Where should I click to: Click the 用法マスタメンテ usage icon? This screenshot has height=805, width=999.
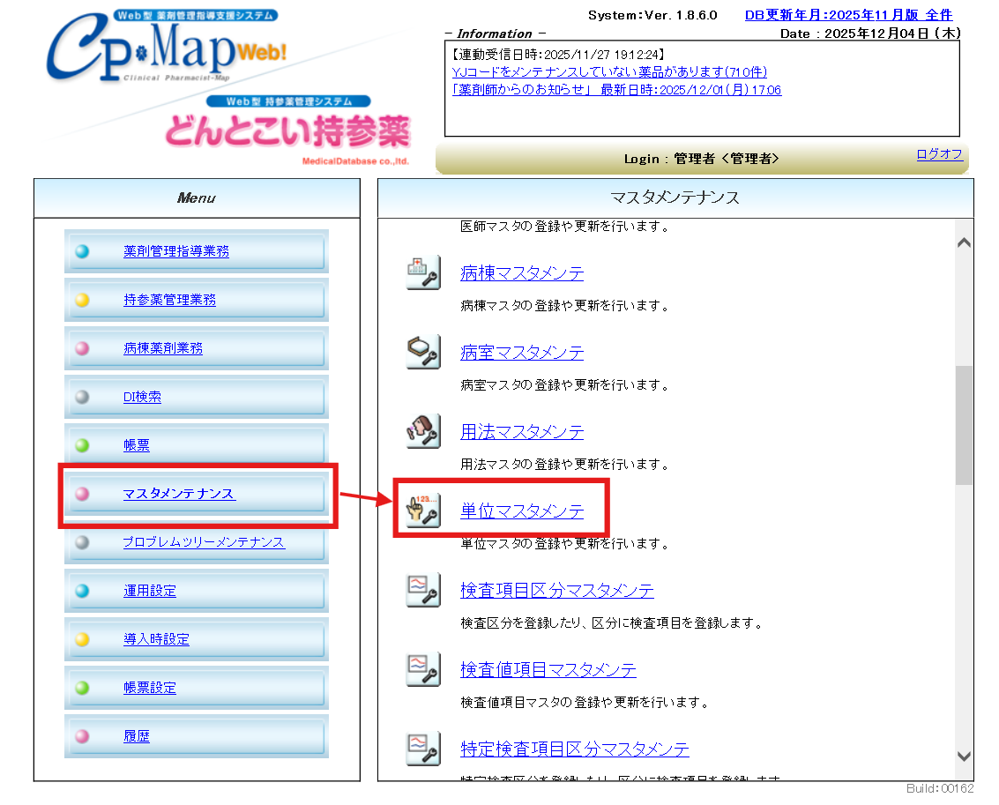tap(422, 432)
